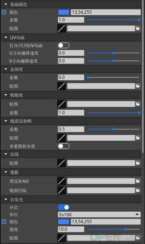
Task: Click the 粗糙度 texture thumbnail preview
Action: [62, 104]
